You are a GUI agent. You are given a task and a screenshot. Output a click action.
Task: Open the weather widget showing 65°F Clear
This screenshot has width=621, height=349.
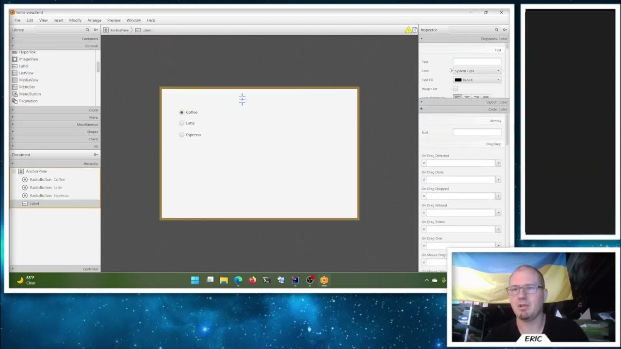click(x=26, y=280)
